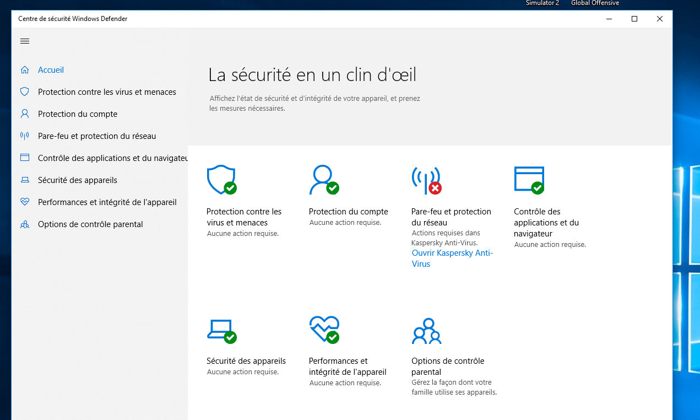Click the hamburger menu icon

(25, 41)
